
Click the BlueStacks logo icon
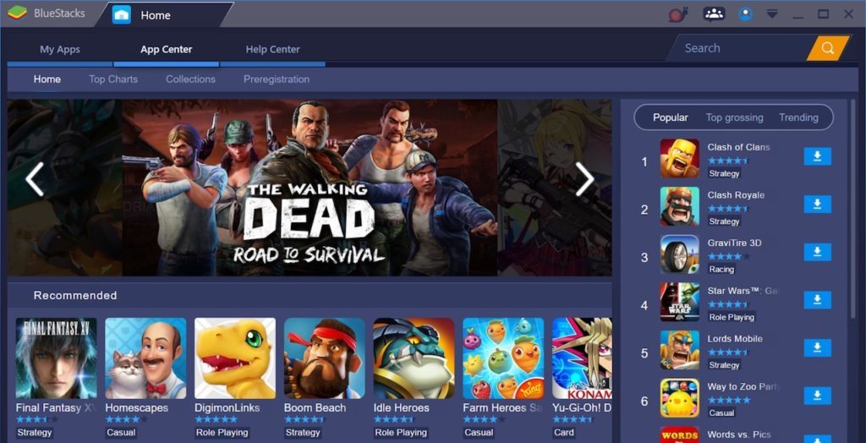17,14
